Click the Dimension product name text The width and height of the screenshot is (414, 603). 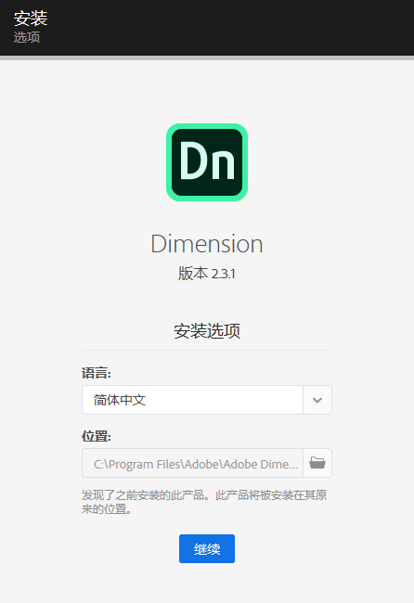207,244
